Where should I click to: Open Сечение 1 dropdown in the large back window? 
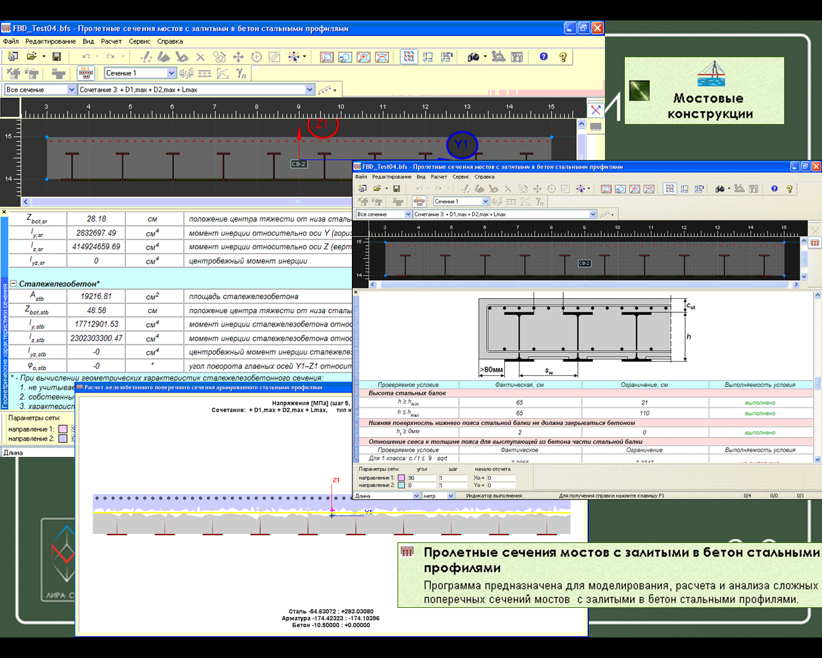tap(171, 73)
